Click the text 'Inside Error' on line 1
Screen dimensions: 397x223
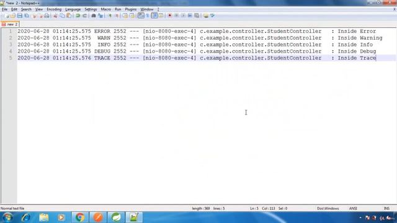point(357,31)
